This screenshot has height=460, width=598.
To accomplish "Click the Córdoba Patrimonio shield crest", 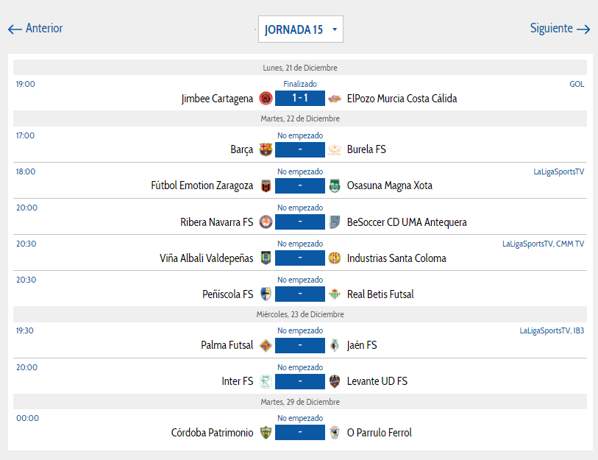I will (x=266, y=433).
